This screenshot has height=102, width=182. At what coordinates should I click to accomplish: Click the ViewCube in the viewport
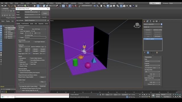pos(137,25)
